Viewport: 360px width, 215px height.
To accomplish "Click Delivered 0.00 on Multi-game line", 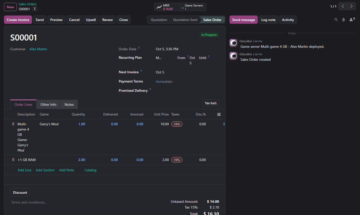I will (x=114, y=124).
